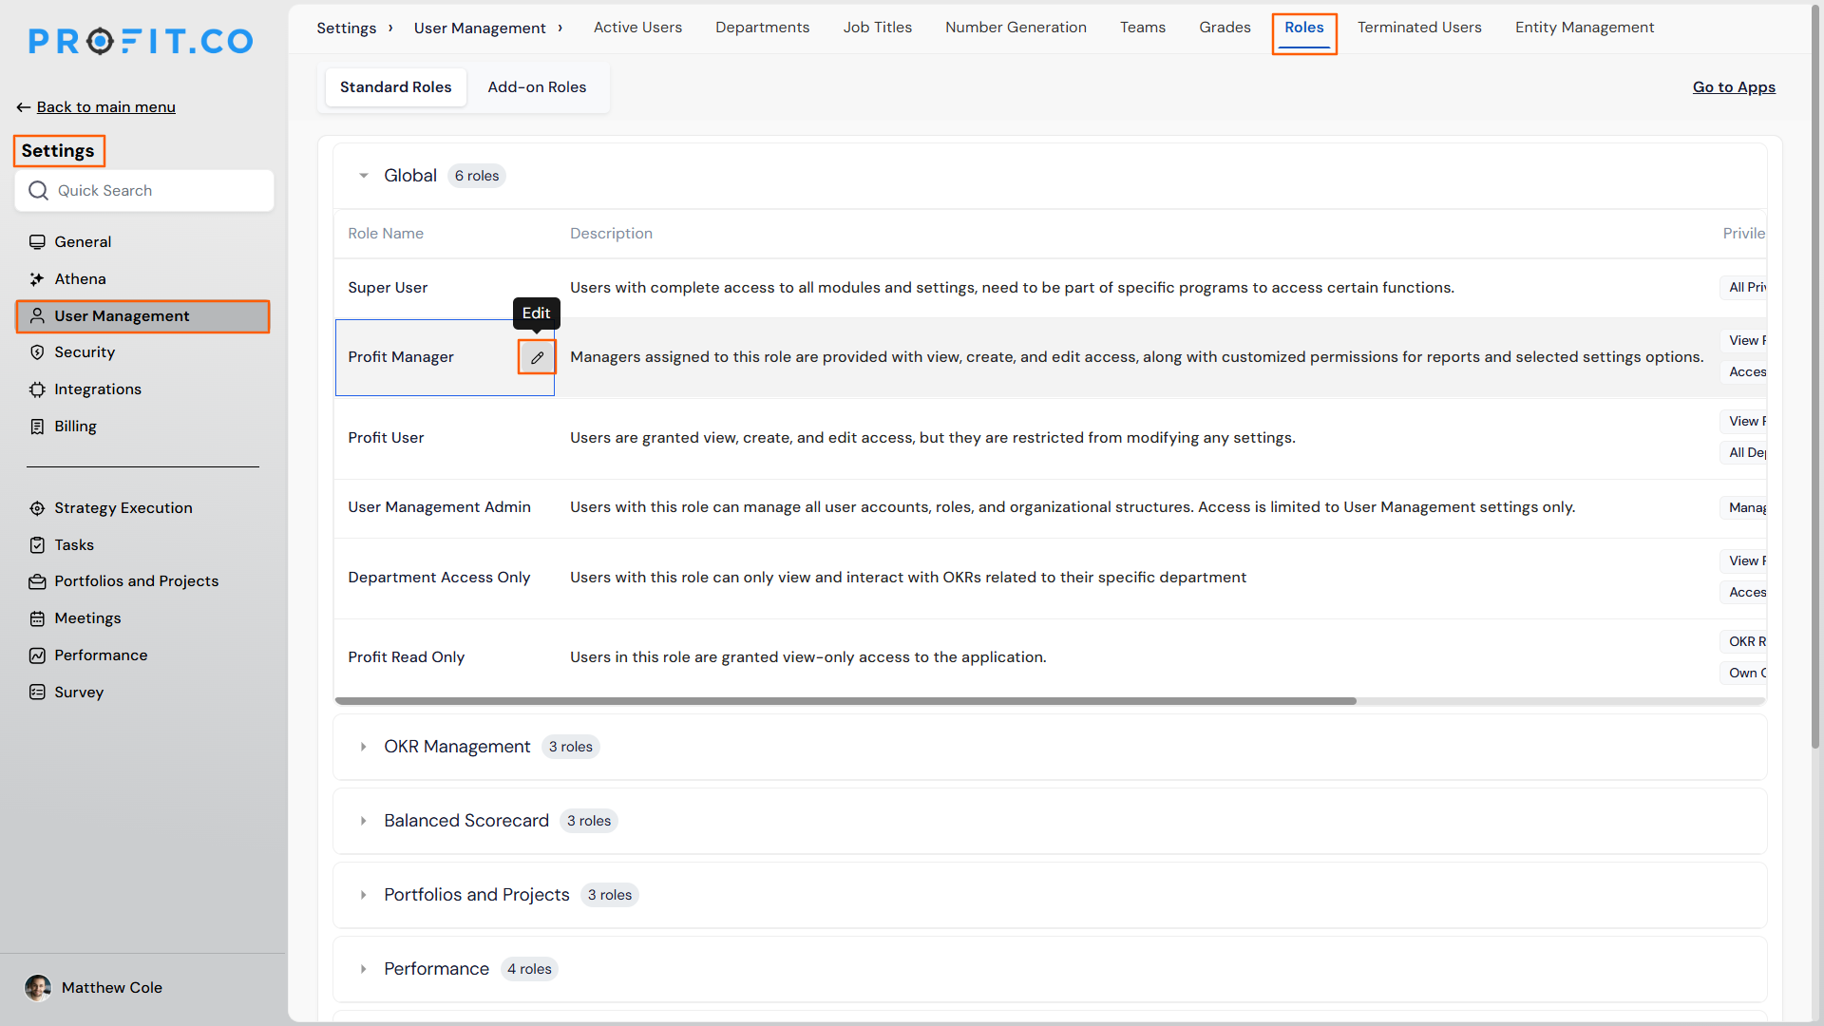Click the User Management person icon
Screen dimensions: 1824x1026
[x=37, y=316]
